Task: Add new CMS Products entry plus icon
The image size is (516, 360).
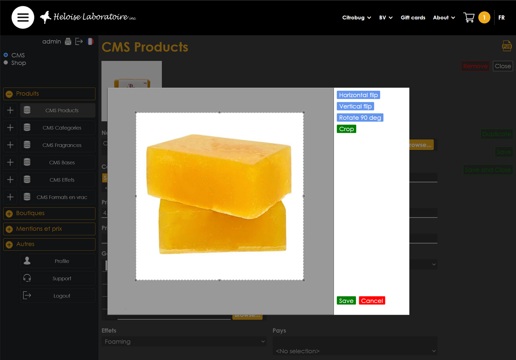Action: pyautogui.click(x=10, y=110)
